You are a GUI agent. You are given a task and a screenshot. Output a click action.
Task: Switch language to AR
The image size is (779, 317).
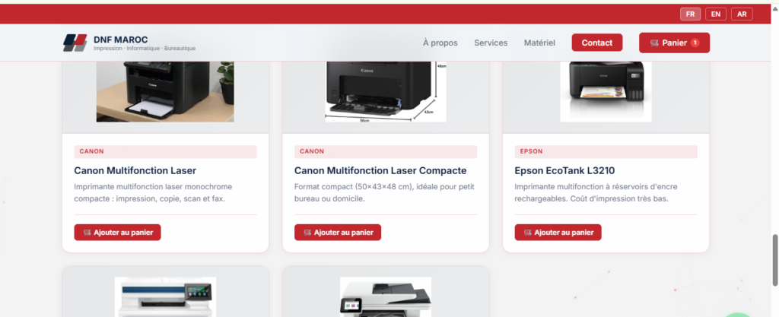(742, 14)
